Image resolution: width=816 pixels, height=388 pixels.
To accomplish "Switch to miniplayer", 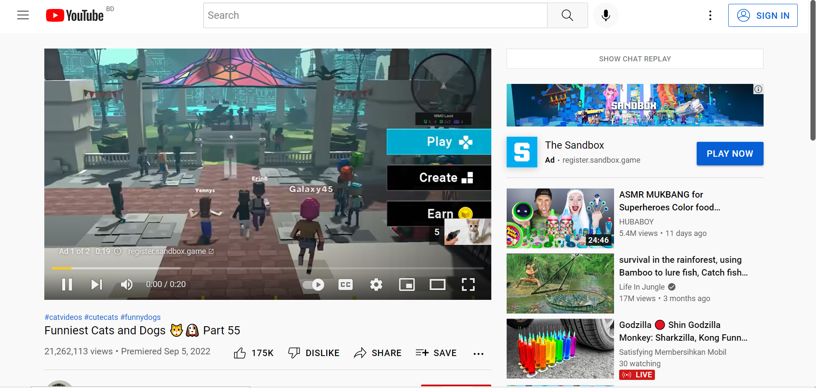I will point(407,284).
